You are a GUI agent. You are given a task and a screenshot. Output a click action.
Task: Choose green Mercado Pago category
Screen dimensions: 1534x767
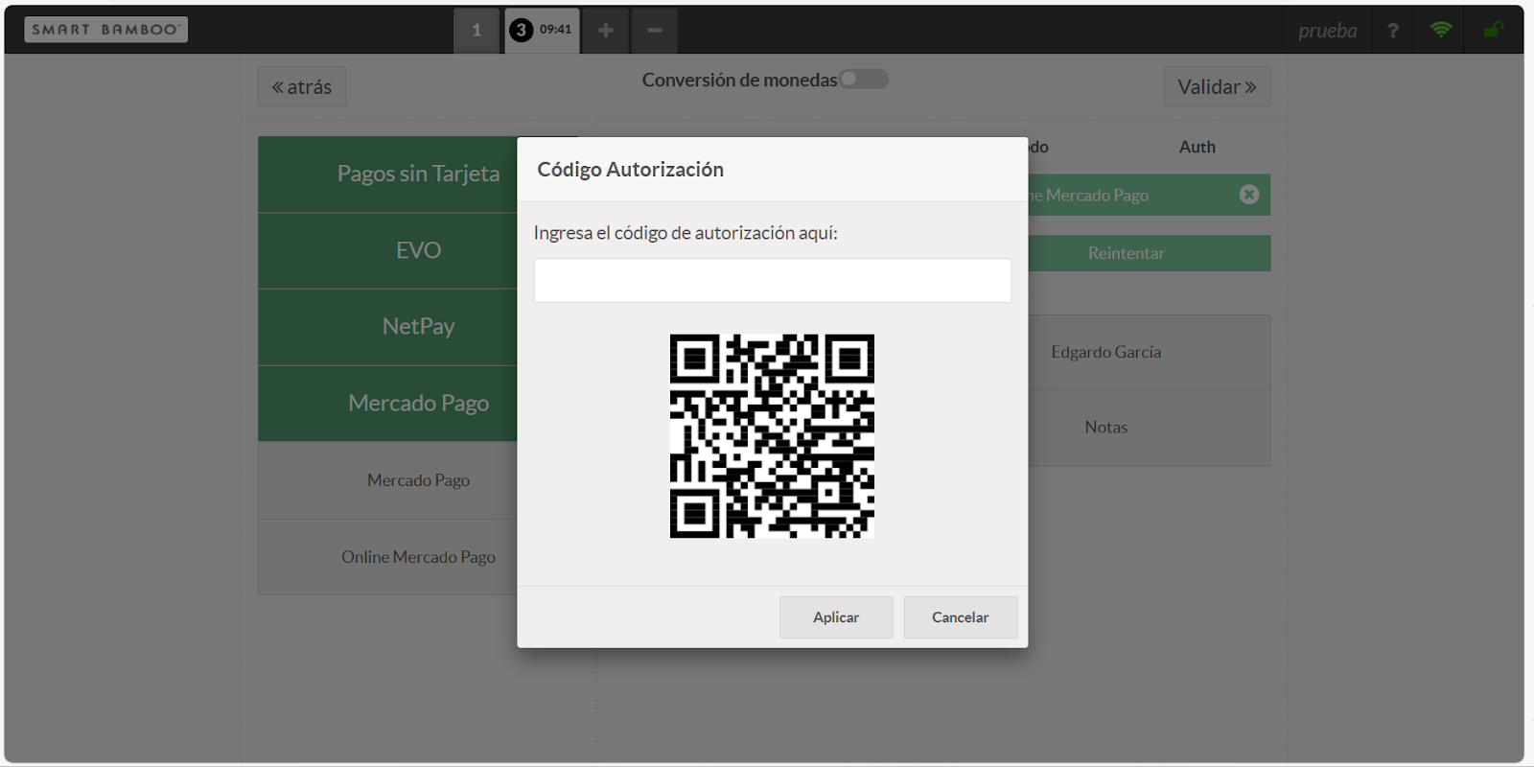click(x=388, y=404)
